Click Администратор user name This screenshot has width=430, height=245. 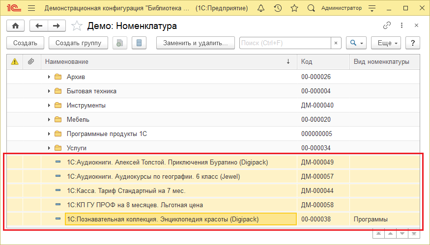(x=342, y=8)
